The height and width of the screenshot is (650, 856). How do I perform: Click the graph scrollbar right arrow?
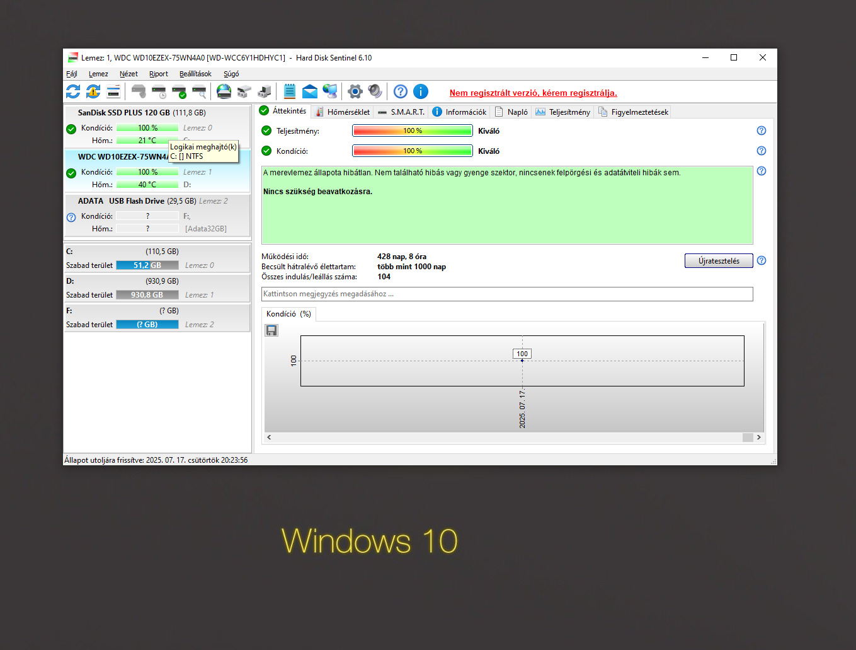[759, 437]
